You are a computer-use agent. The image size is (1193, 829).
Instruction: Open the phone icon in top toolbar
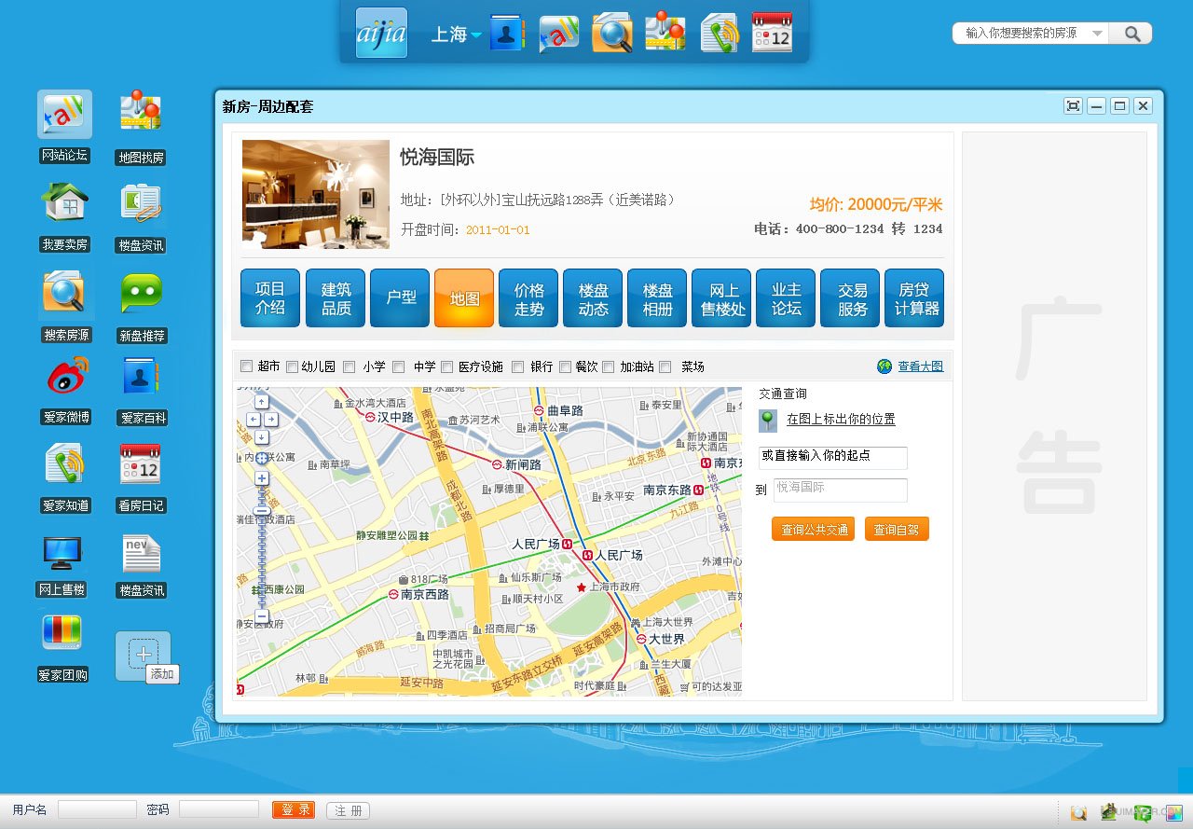(x=719, y=33)
